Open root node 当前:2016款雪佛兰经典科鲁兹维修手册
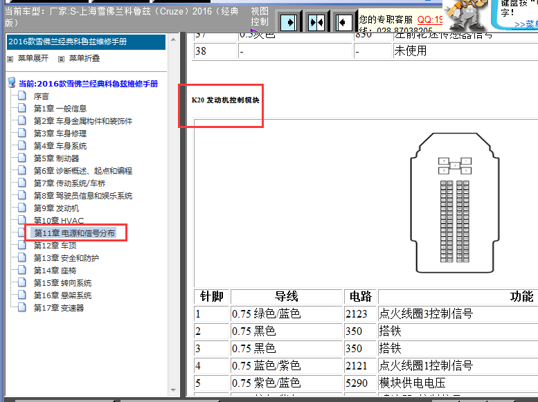 click(x=88, y=84)
